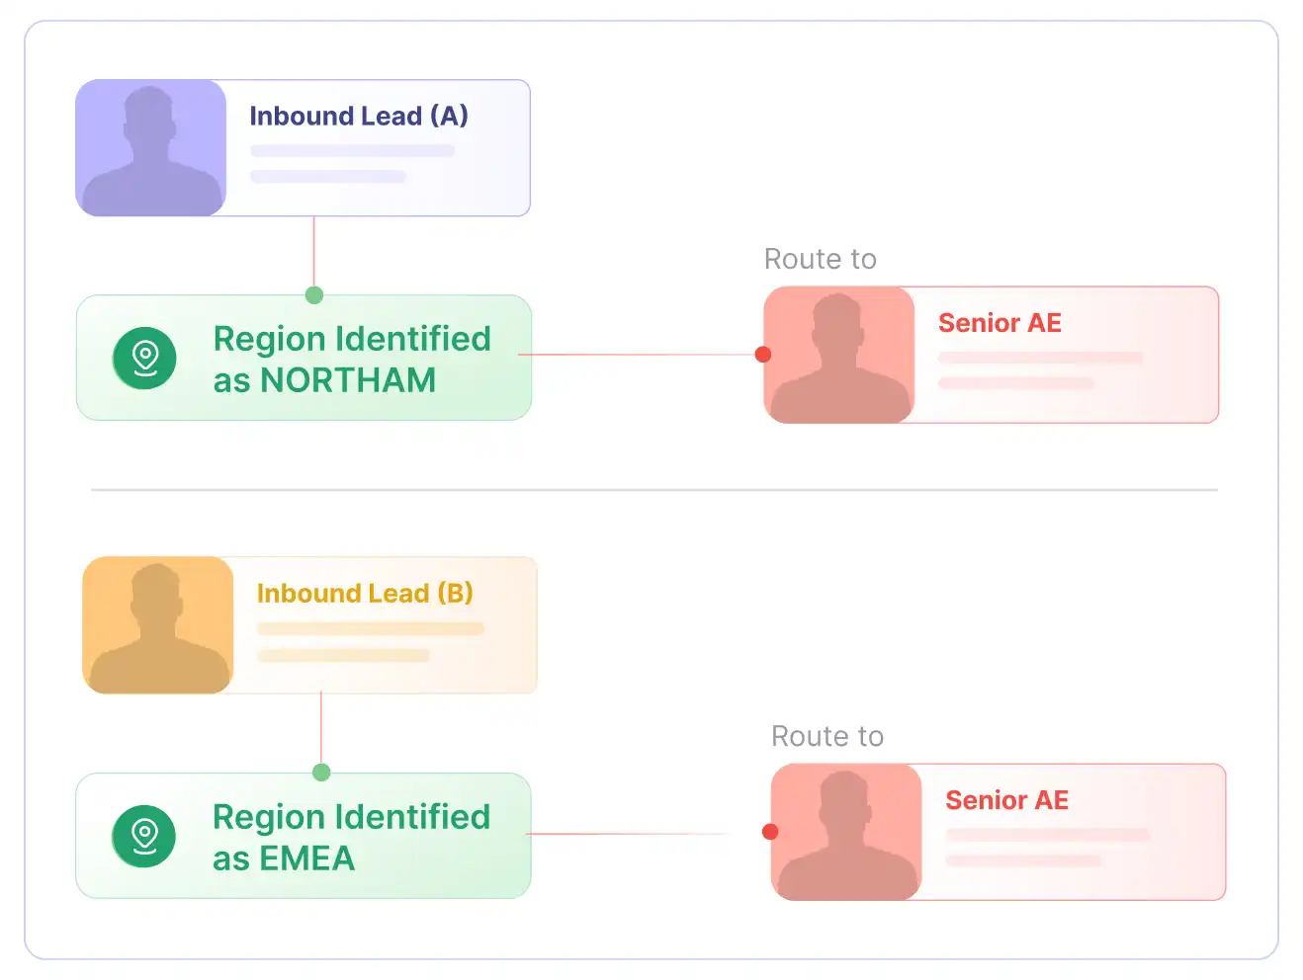
Task: Click the lower Route to label
Action: (x=827, y=736)
